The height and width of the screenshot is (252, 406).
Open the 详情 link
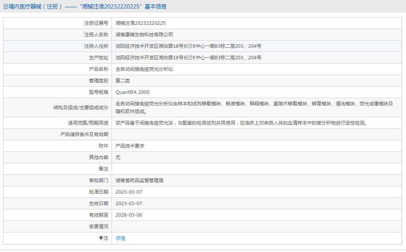(120, 238)
